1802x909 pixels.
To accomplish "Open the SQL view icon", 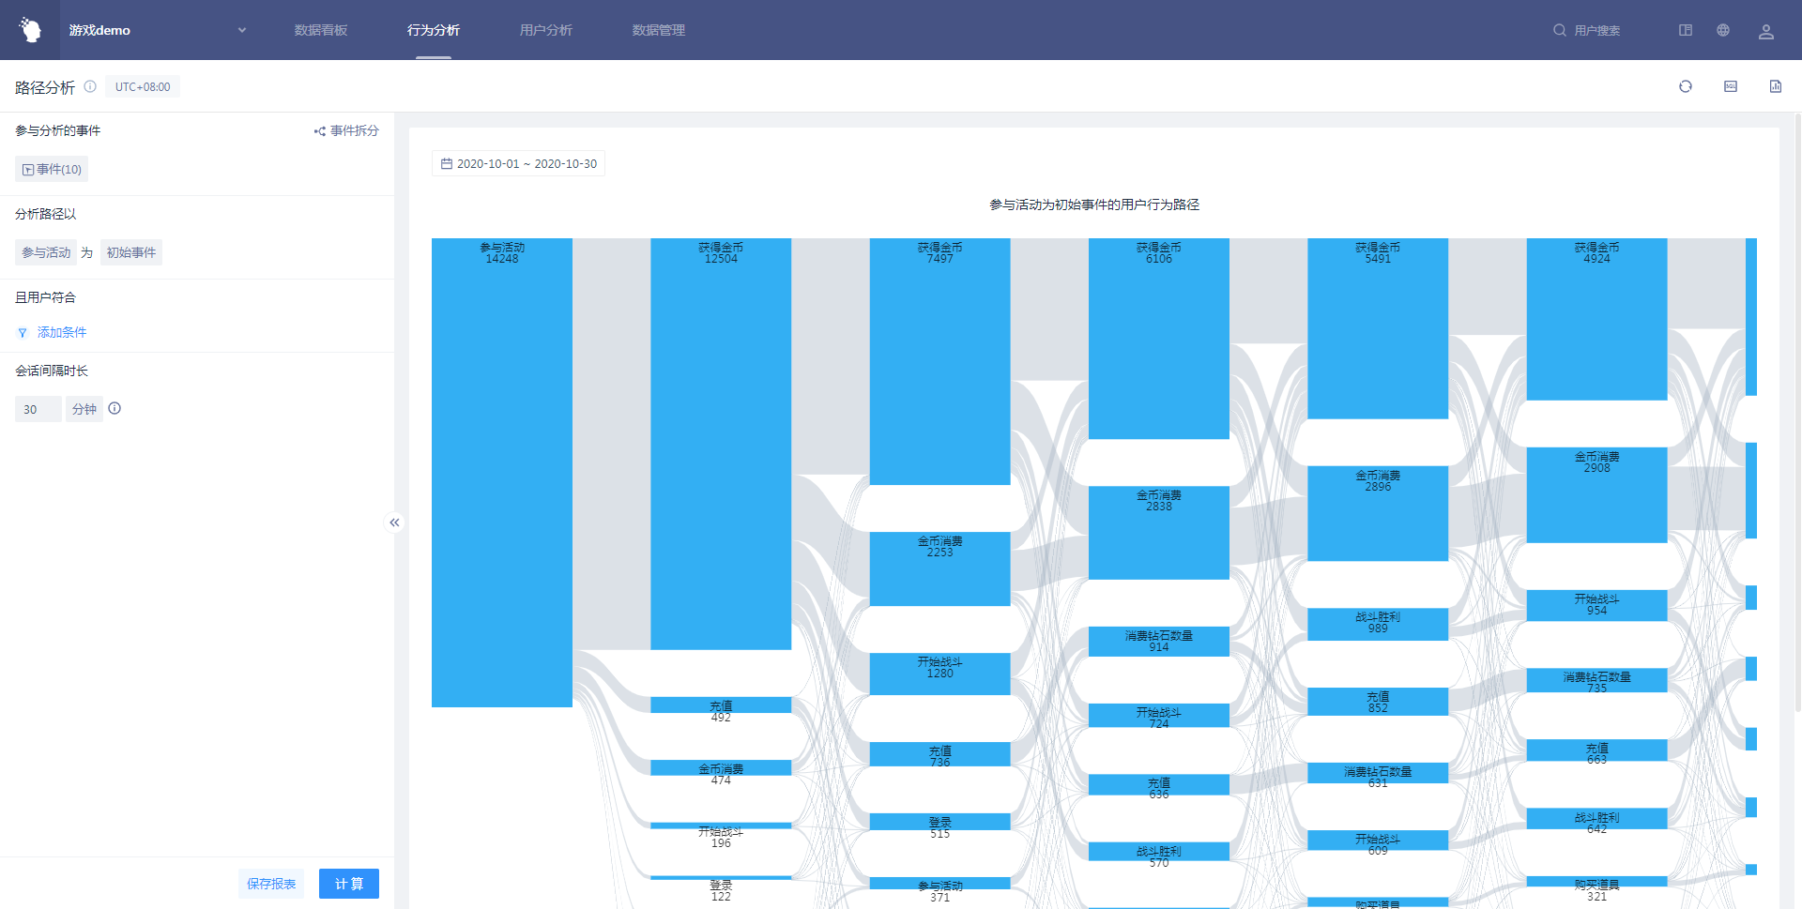I will (x=1730, y=86).
